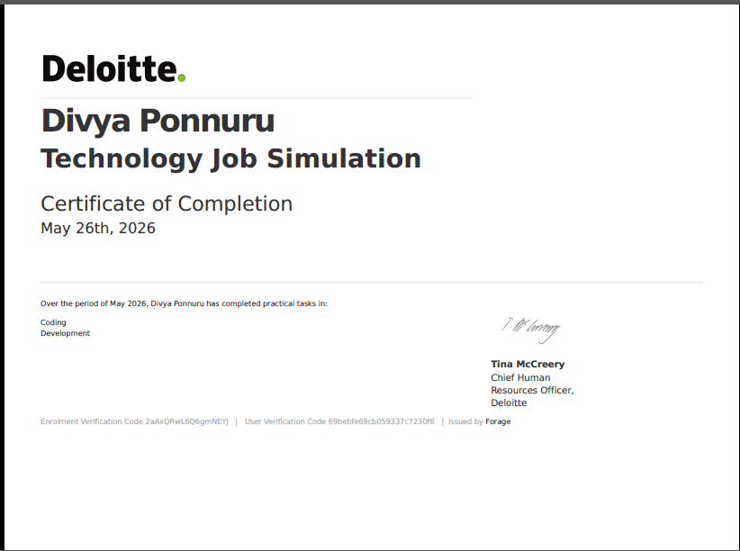The height and width of the screenshot is (551, 740).
Task: Click Tina McCreery's signature image
Action: 531,330
